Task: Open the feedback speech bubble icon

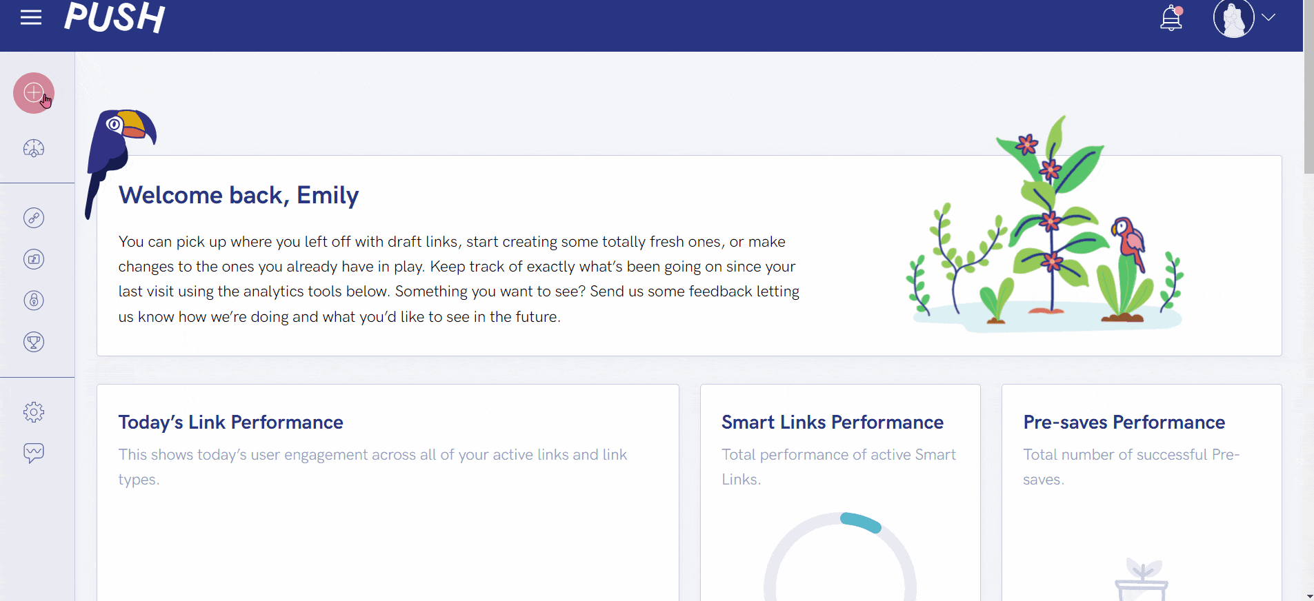Action: (34, 453)
